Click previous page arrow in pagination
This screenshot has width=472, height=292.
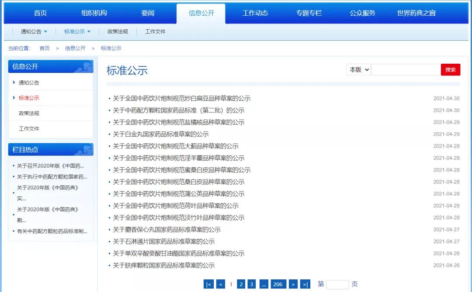[x=221, y=284]
